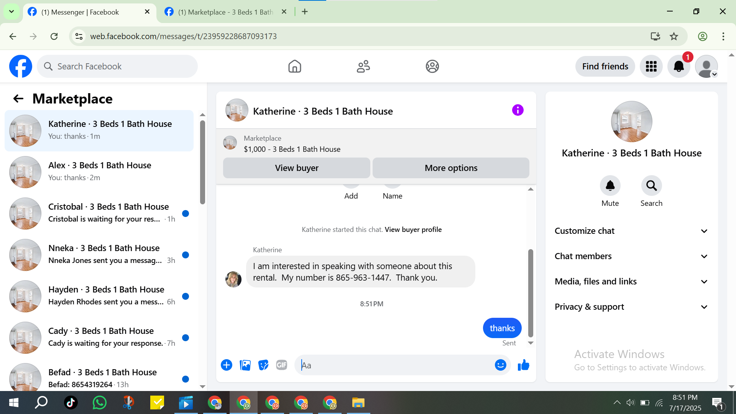The width and height of the screenshot is (736, 414).
Task: Expand the Customize chat section
Action: (x=631, y=231)
